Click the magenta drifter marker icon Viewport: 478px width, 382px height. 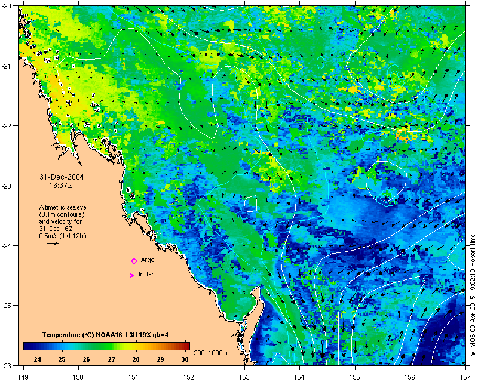[x=131, y=275]
